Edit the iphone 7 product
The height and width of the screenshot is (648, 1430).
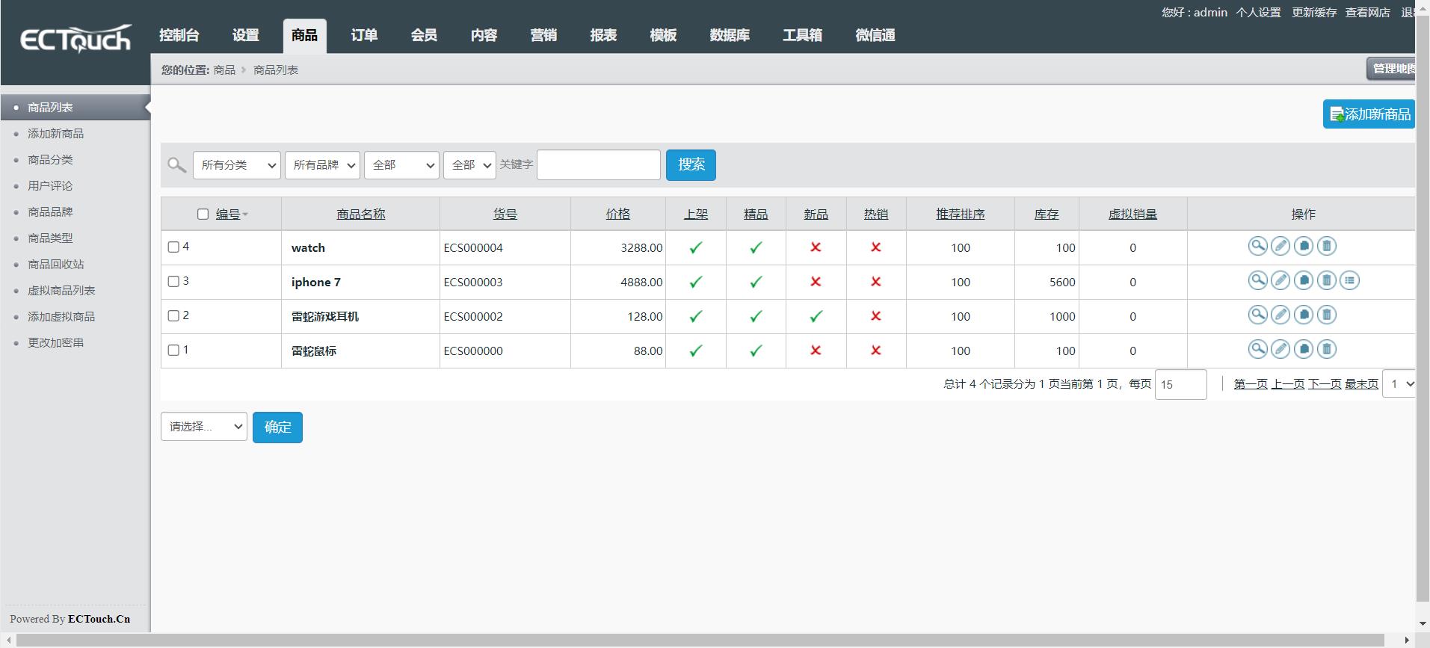point(1280,280)
